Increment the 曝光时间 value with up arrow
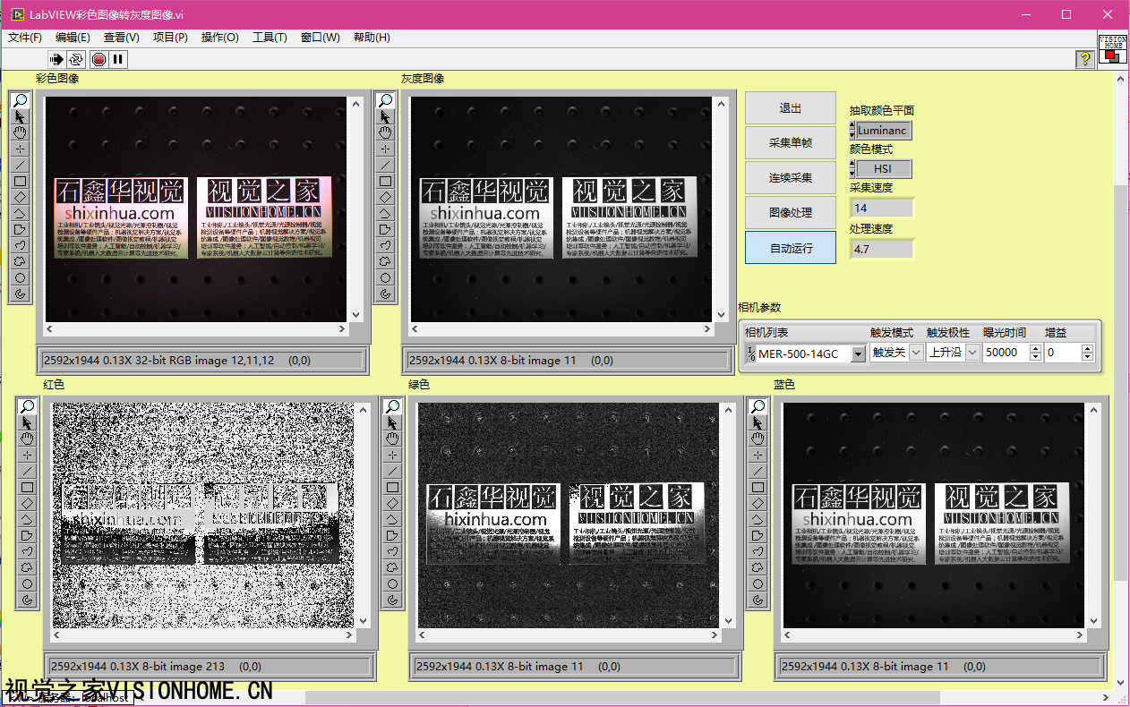The width and height of the screenshot is (1130, 707). click(1035, 348)
